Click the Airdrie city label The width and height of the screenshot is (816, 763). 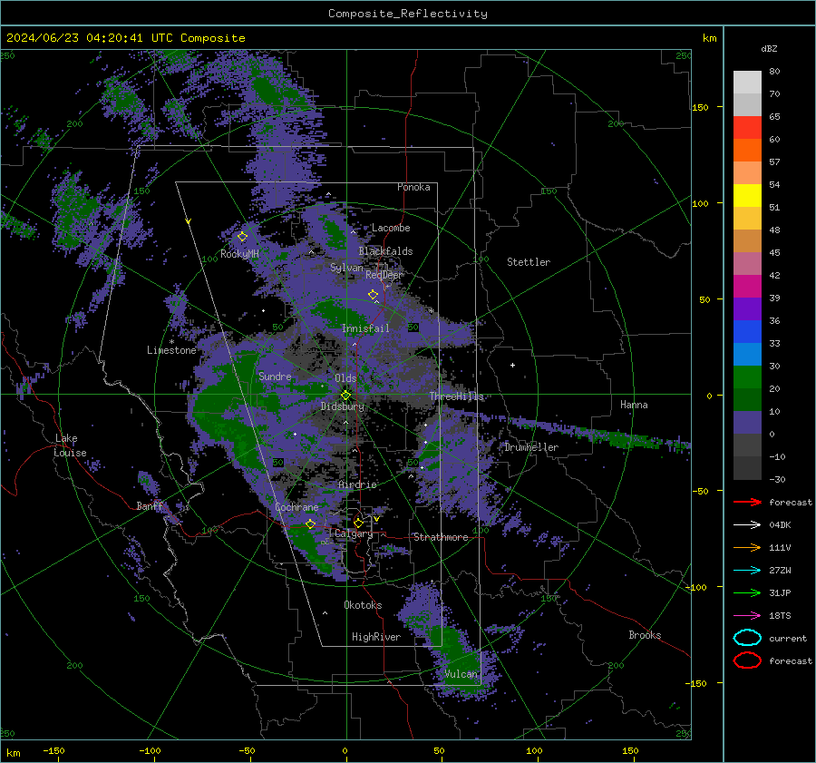pyautogui.click(x=357, y=484)
